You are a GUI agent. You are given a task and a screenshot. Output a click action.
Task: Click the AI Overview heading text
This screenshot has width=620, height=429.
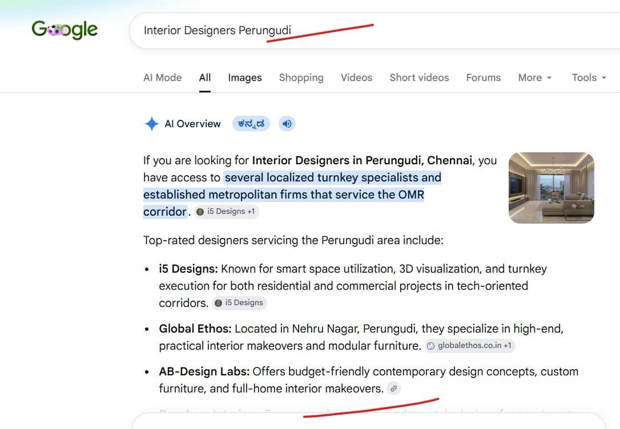pos(192,124)
